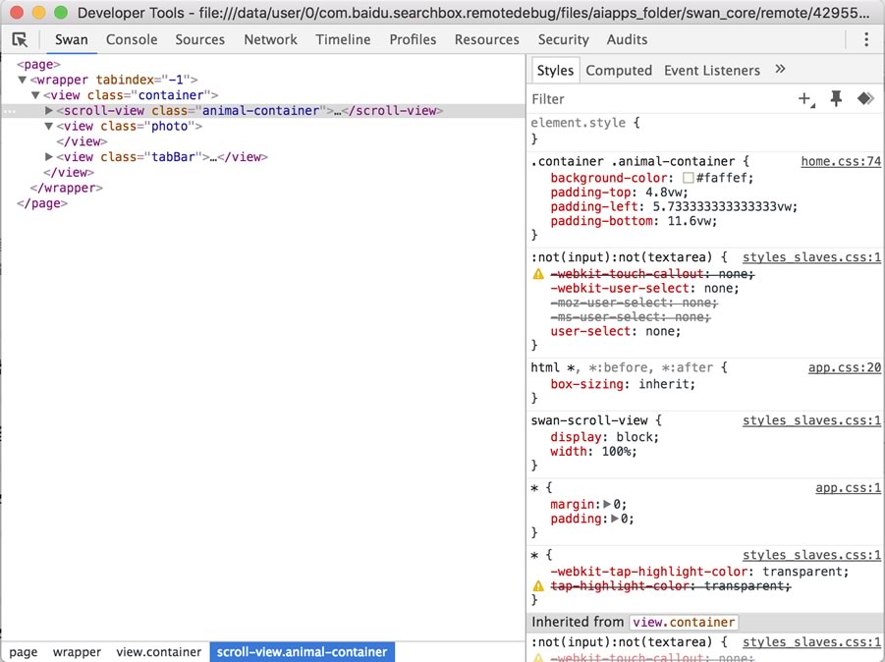Click the more tabs chevron icon

coord(781,70)
